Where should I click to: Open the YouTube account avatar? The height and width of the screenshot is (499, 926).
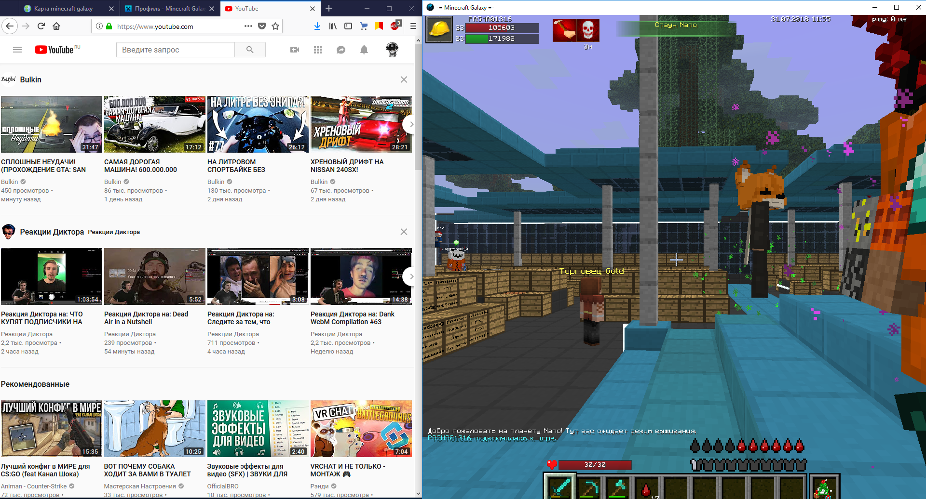tap(393, 50)
